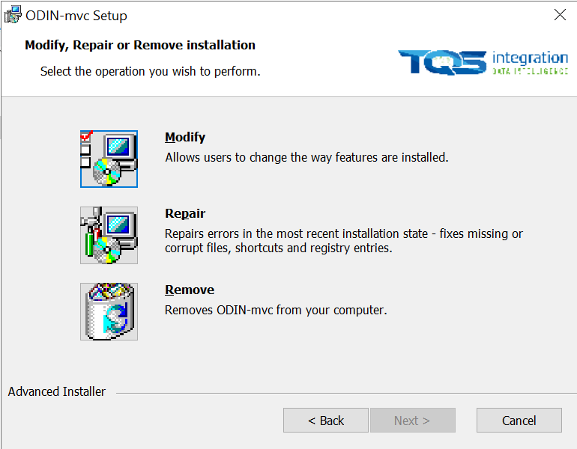Click the Remove trash can icon

(x=109, y=311)
